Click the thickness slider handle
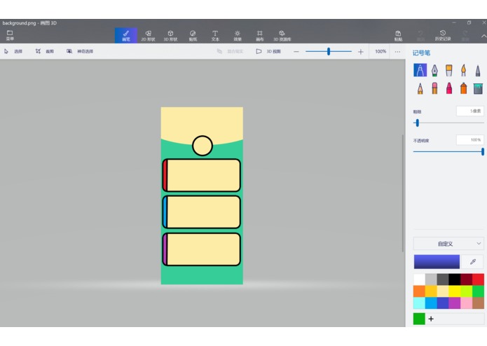The width and height of the screenshot is (487, 346). click(x=417, y=123)
